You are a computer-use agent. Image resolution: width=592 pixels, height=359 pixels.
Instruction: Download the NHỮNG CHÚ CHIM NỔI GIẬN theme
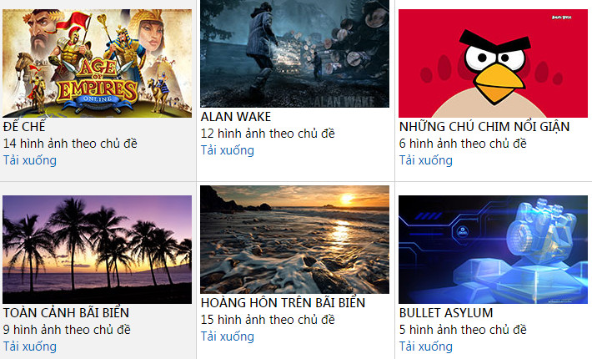click(426, 160)
